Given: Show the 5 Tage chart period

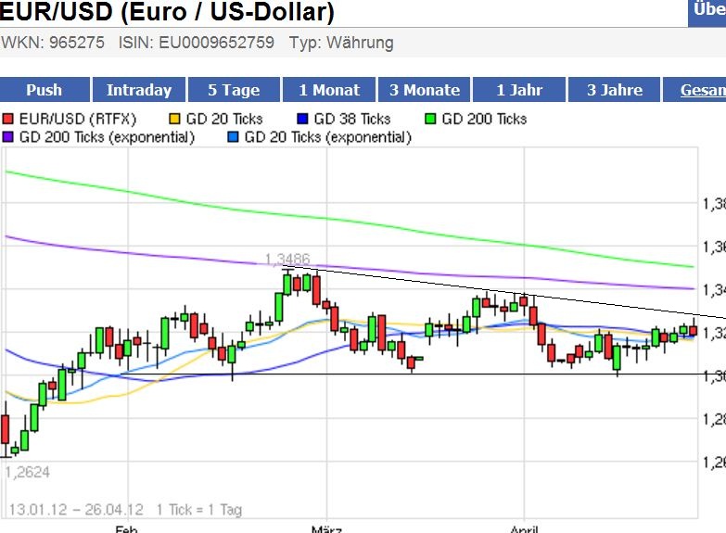Looking at the screenshot, I should click(234, 89).
